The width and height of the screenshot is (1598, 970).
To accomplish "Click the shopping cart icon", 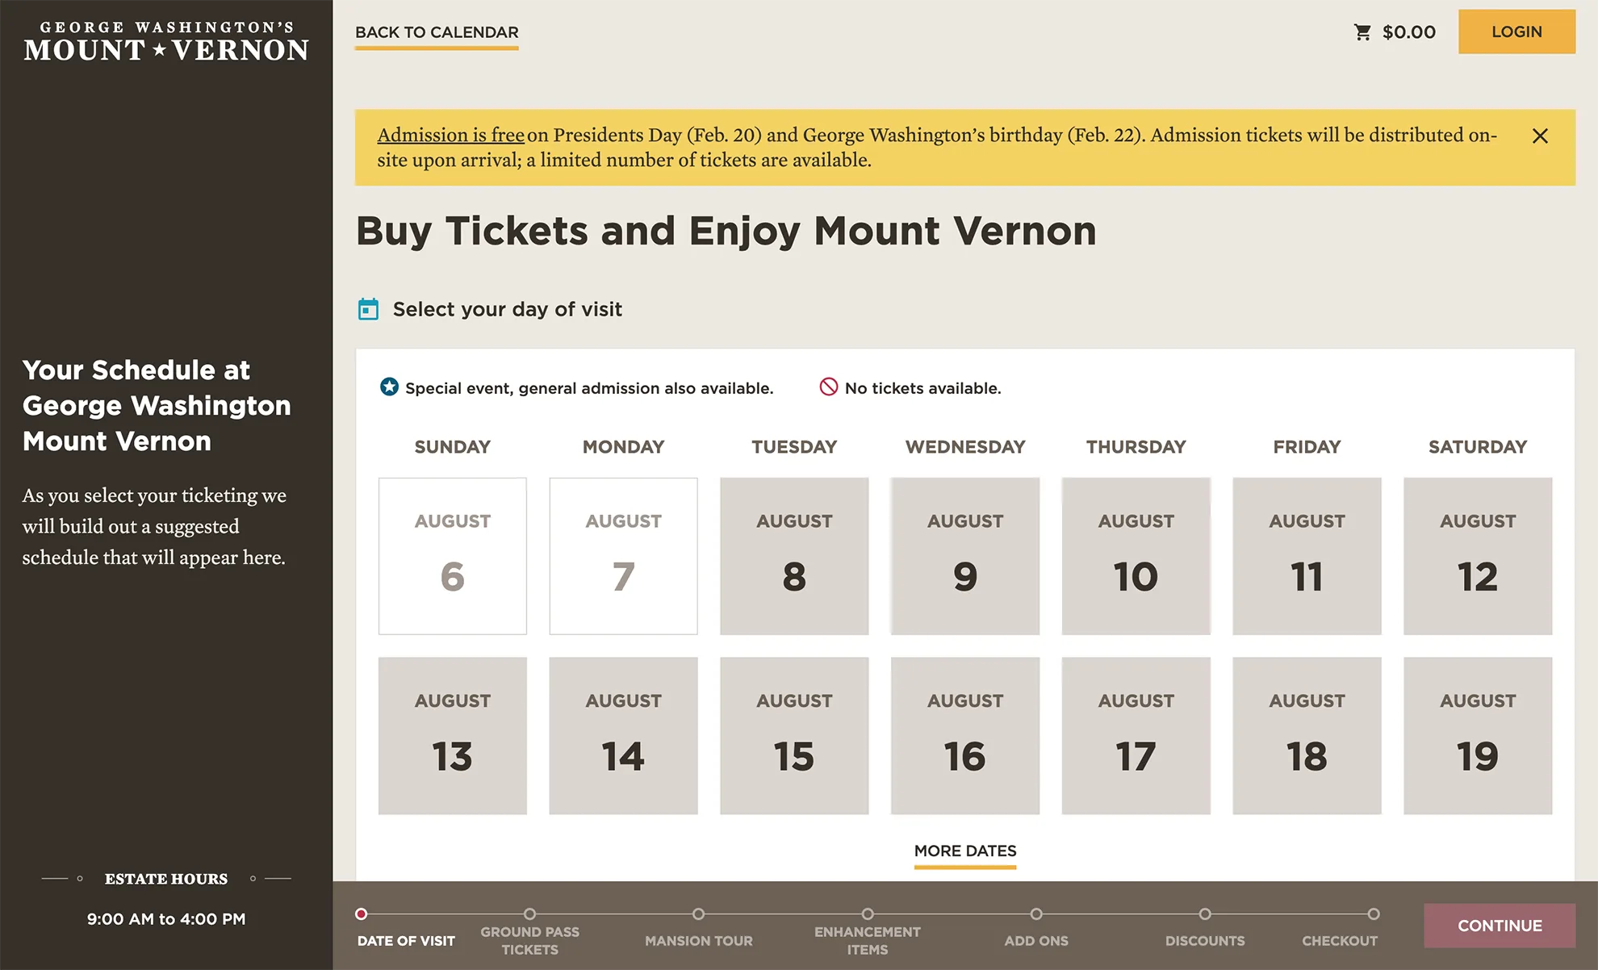I will tap(1362, 32).
